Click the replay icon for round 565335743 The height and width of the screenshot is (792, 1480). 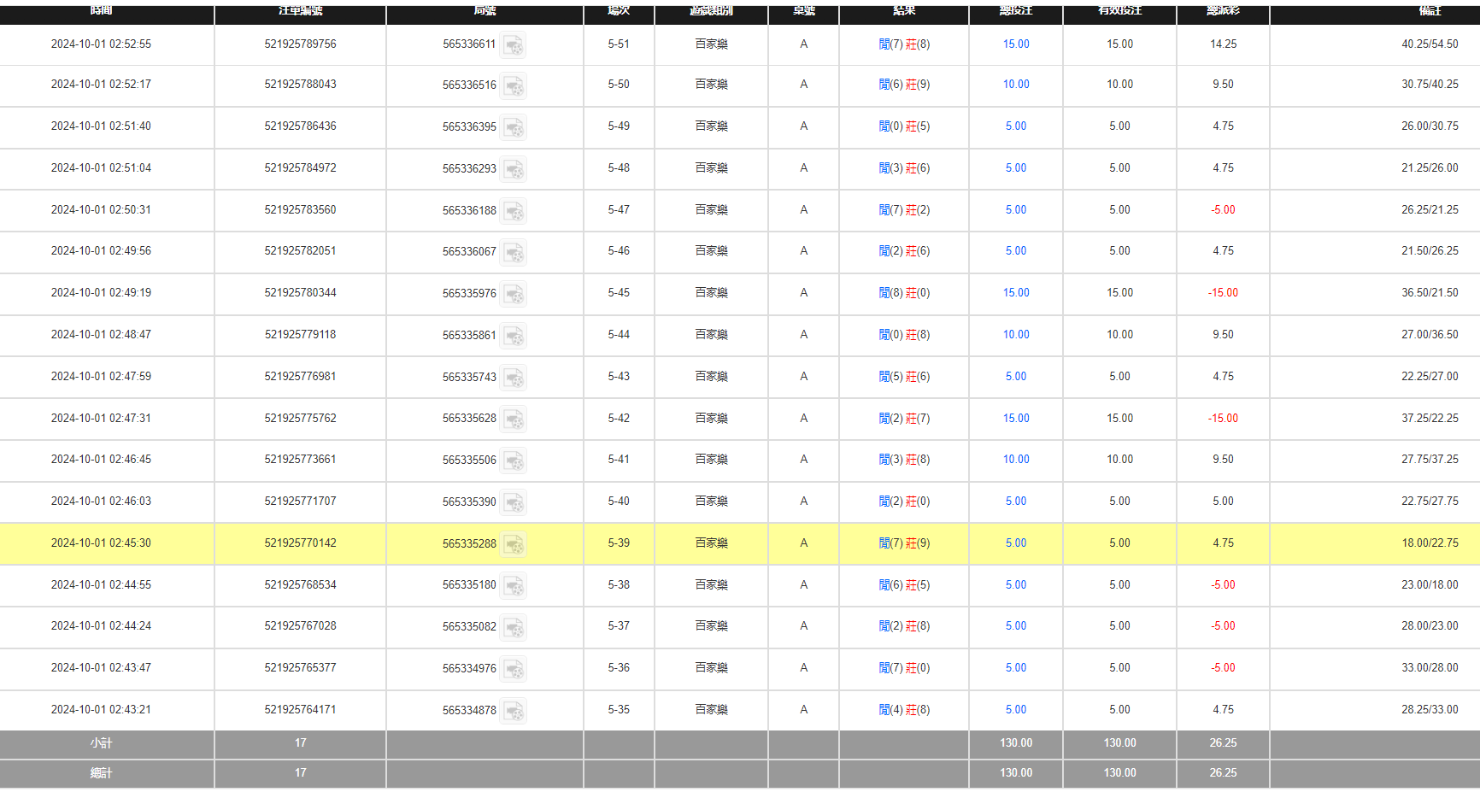pos(513,378)
